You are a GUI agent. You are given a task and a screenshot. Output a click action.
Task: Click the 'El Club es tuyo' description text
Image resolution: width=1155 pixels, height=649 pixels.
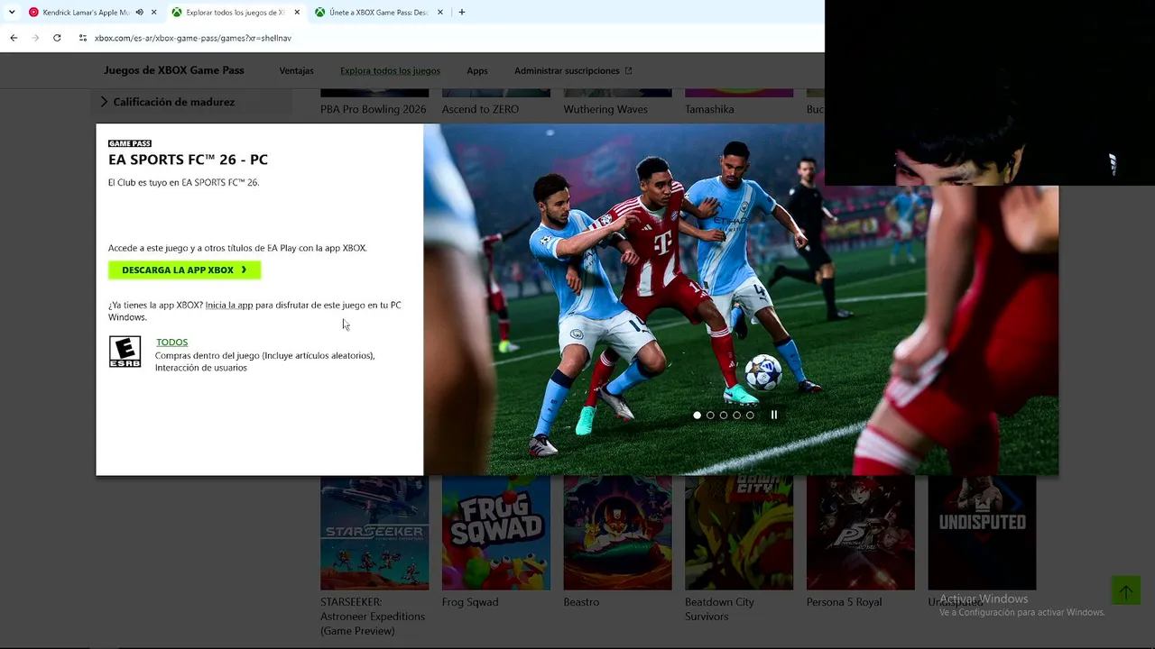click(x=183, y=182)
